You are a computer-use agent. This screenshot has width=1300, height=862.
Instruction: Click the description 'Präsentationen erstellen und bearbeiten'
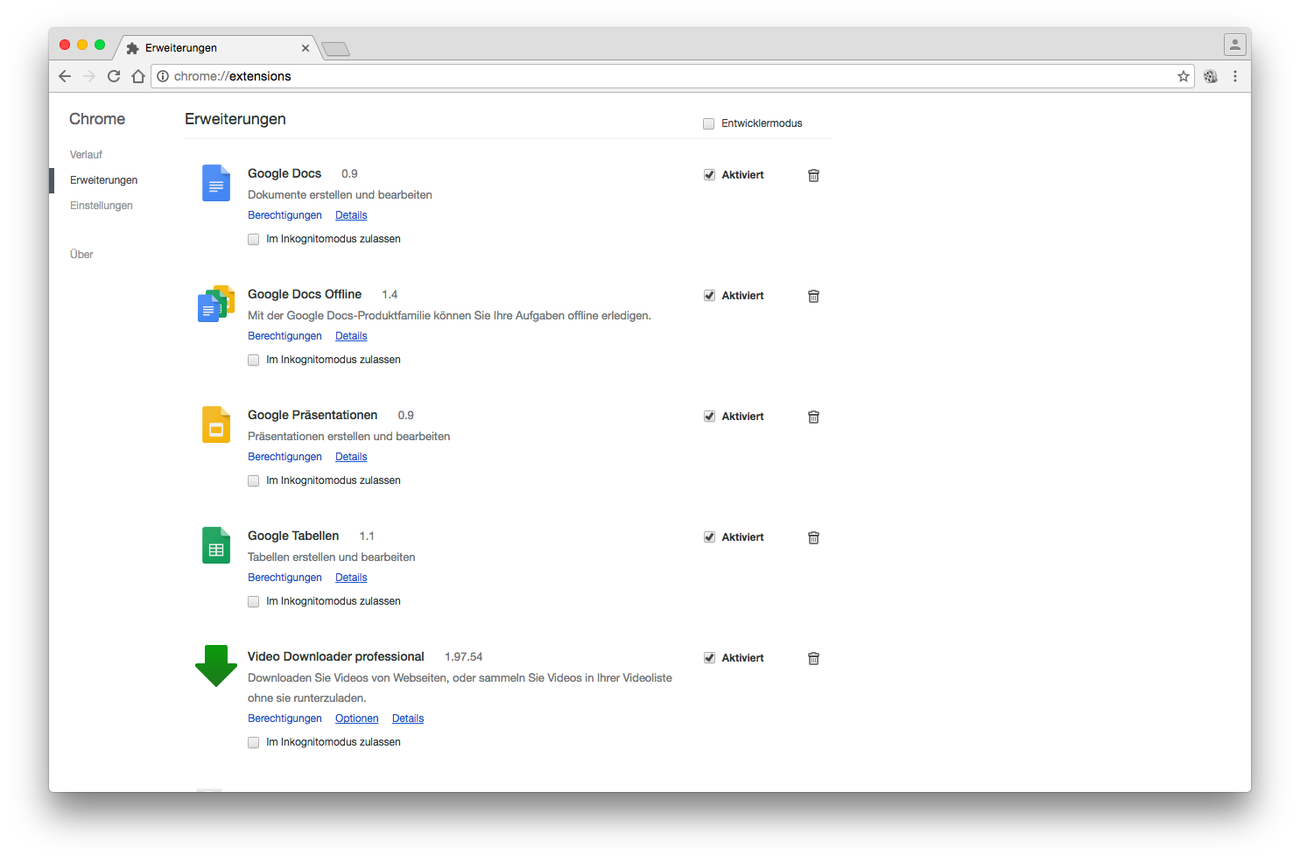tap(349, 437)
